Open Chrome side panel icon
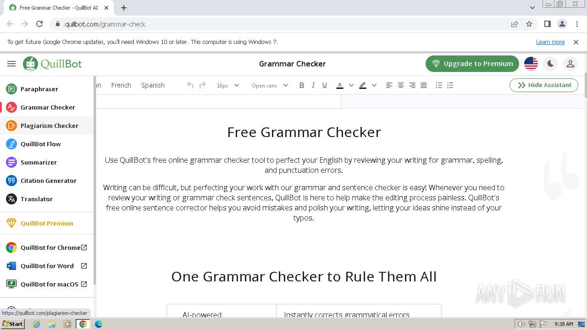Image resolution: width=587 pixels, height=330 pixels. click(547, 24)
